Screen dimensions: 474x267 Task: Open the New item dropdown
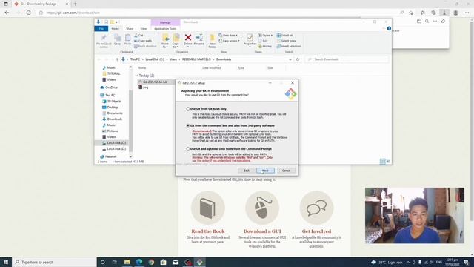pyautogui.click(x=228, y=36)
